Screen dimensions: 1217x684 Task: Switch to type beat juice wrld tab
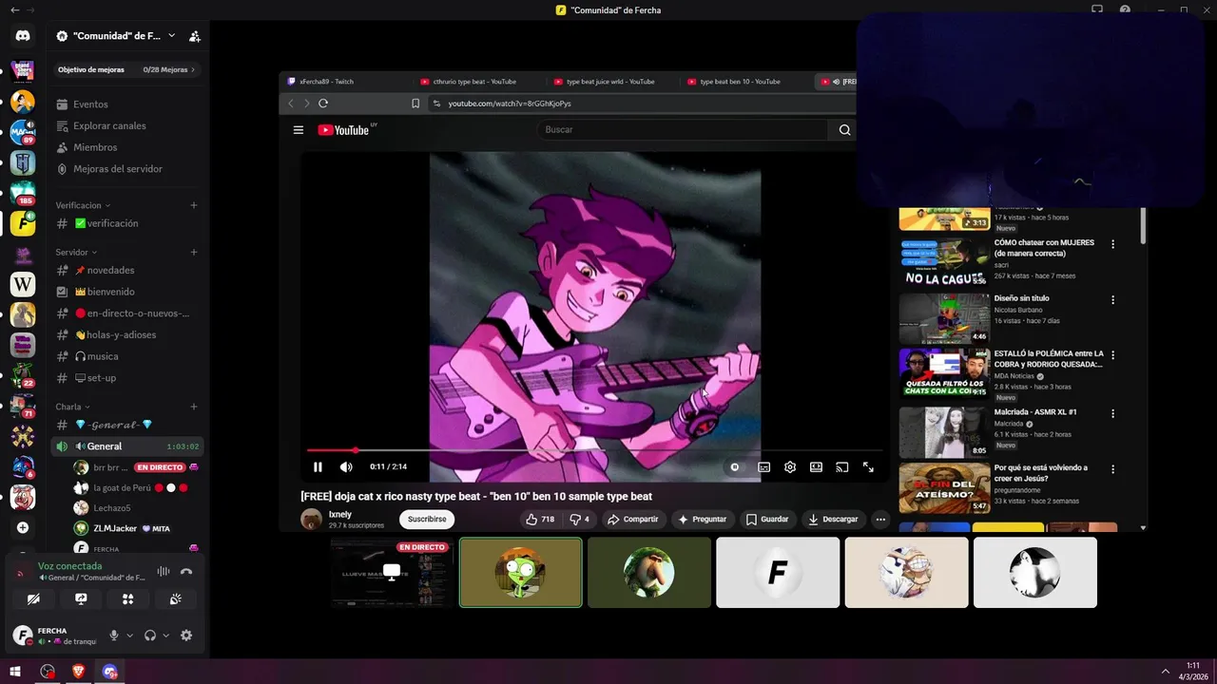pyautogui.click(x=608, y=82)
